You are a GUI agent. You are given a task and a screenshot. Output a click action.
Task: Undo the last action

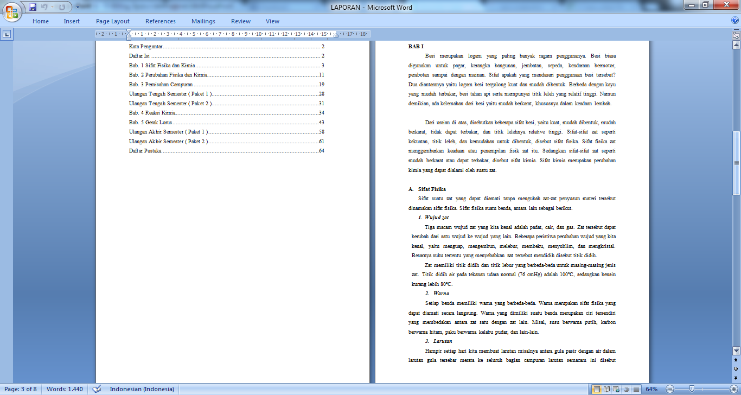pyautogui.click(x=44, y=7)
